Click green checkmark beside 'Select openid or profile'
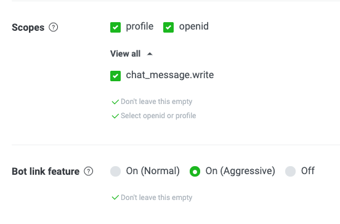 [115, 116]
